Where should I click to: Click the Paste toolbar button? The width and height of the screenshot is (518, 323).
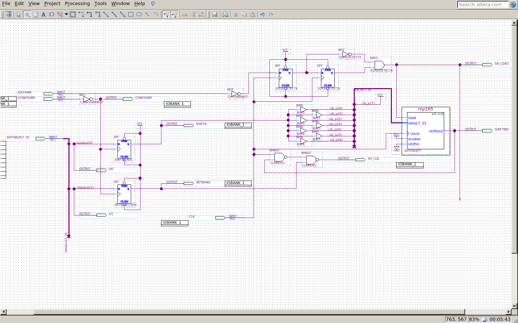(x=253, y=14)
